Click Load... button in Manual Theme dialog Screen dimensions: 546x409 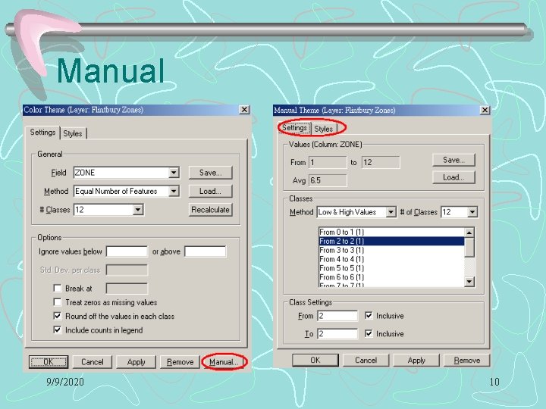pyautogui.click(x=453, y=177)
